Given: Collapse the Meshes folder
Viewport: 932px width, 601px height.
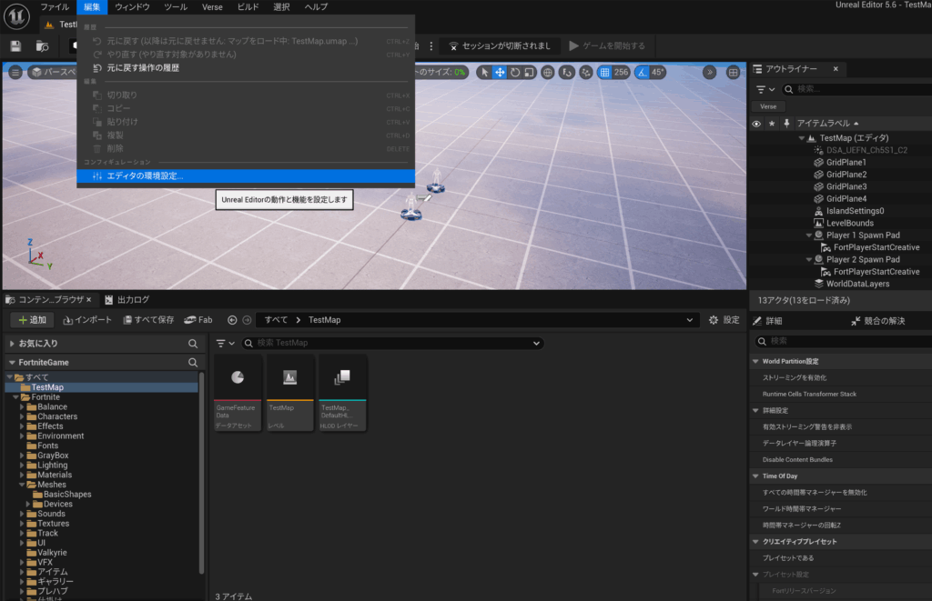Looking at the screenshot, I should [22, 486].
